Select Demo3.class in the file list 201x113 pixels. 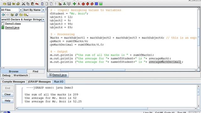[x=13, y=24]
